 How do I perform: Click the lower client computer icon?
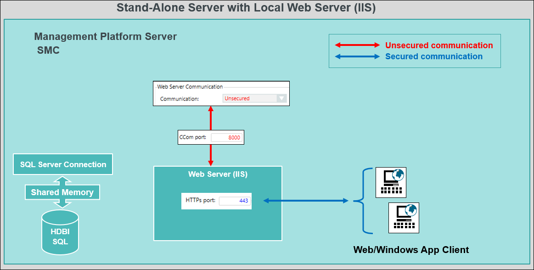tap(404, 218)
